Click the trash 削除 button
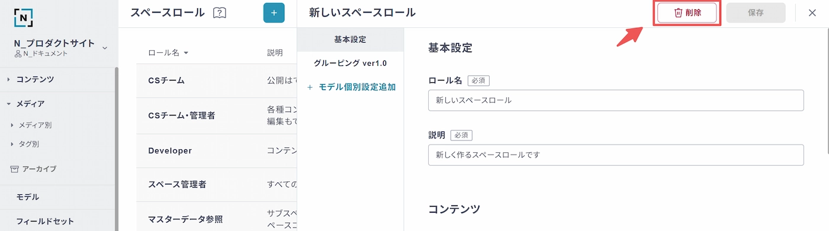This screenshot has width=829, height=231. [x=687, y=13]
